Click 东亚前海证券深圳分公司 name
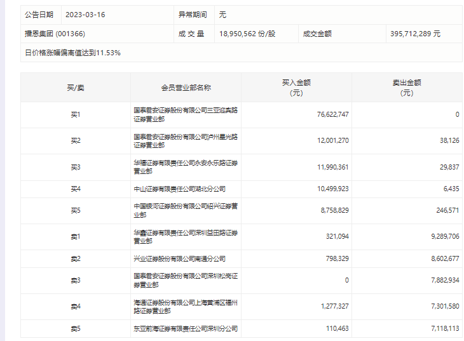The height and width of the screenshot is (341, 464). (x=186, y=328)
